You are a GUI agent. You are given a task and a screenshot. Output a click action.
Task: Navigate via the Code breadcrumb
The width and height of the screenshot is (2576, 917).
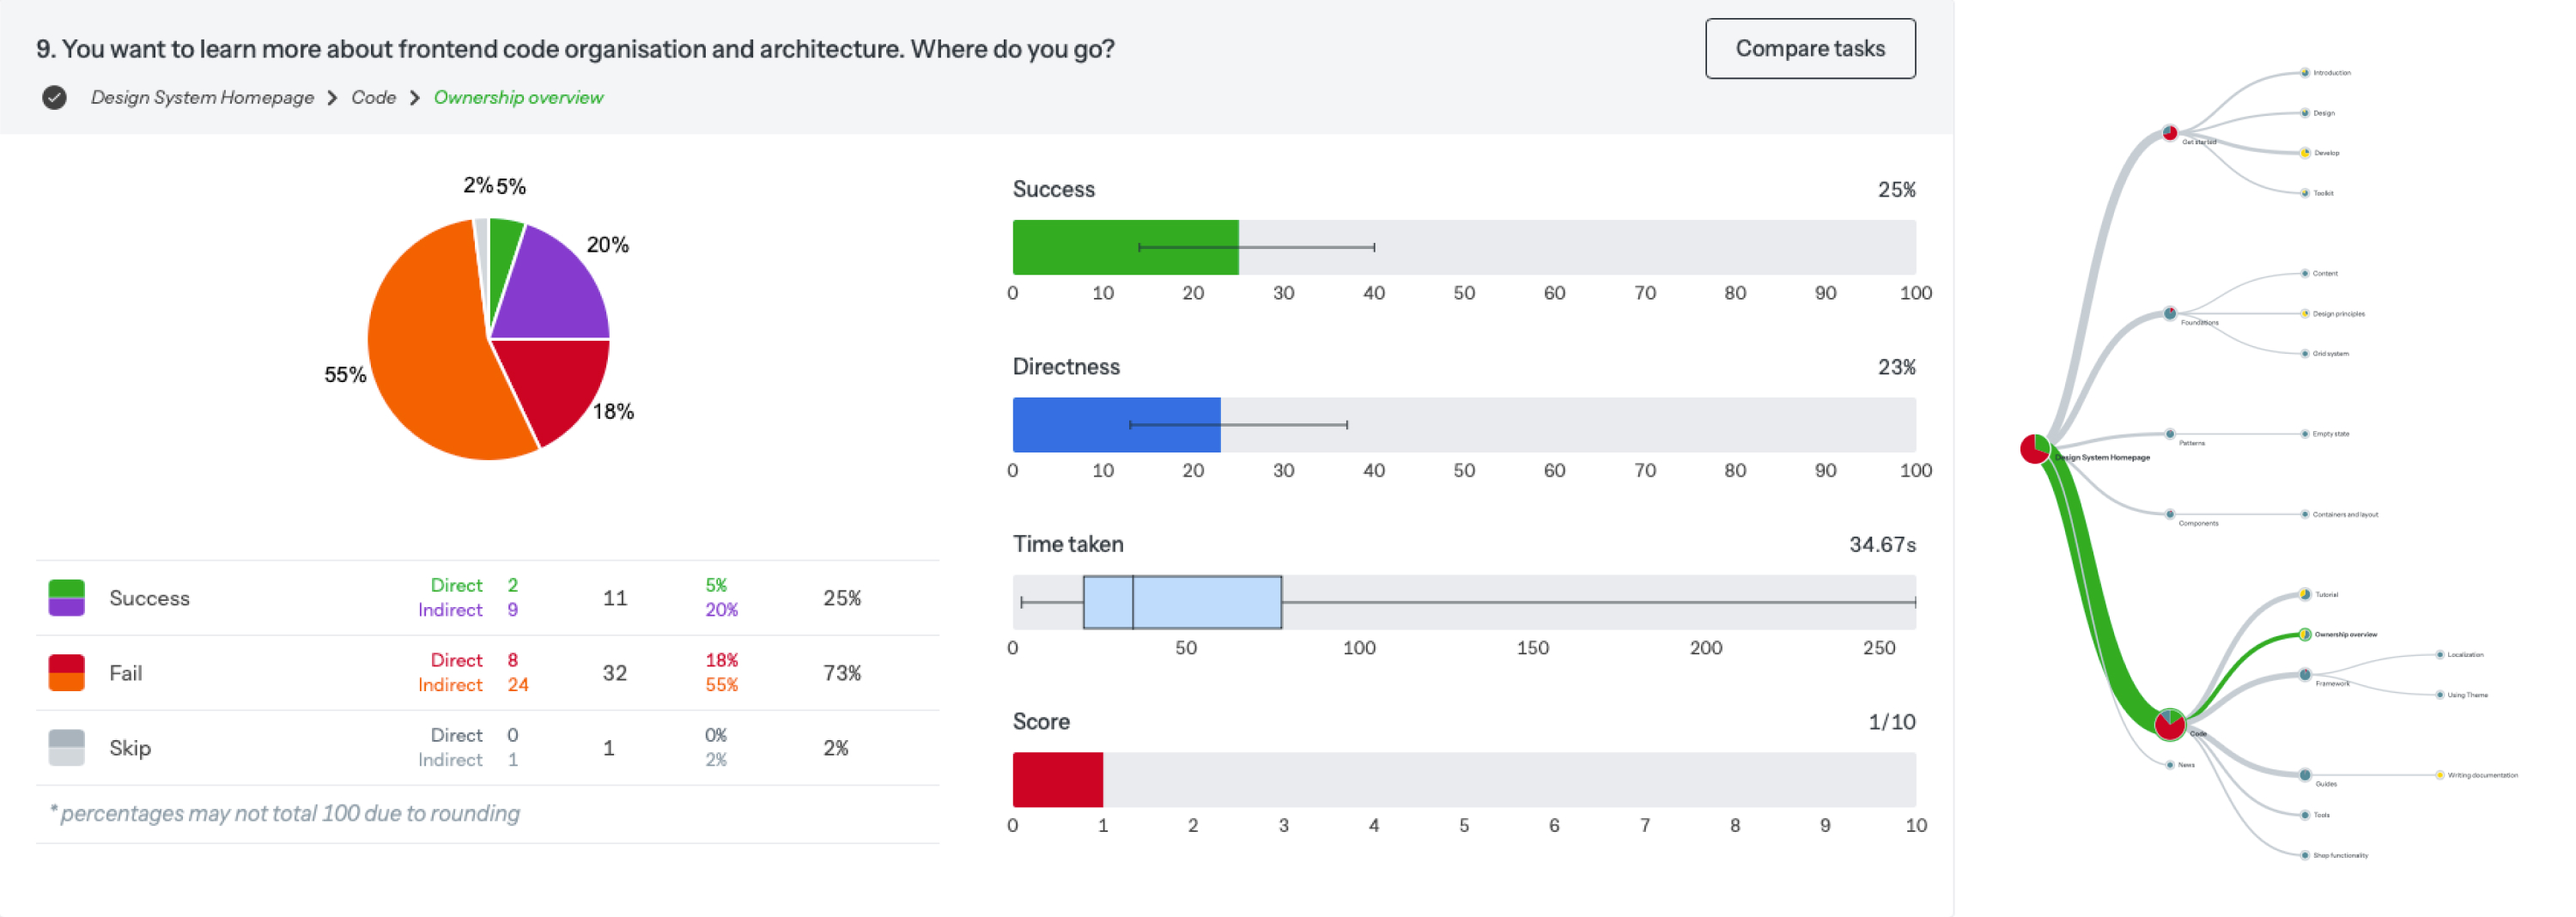(373, 97)
